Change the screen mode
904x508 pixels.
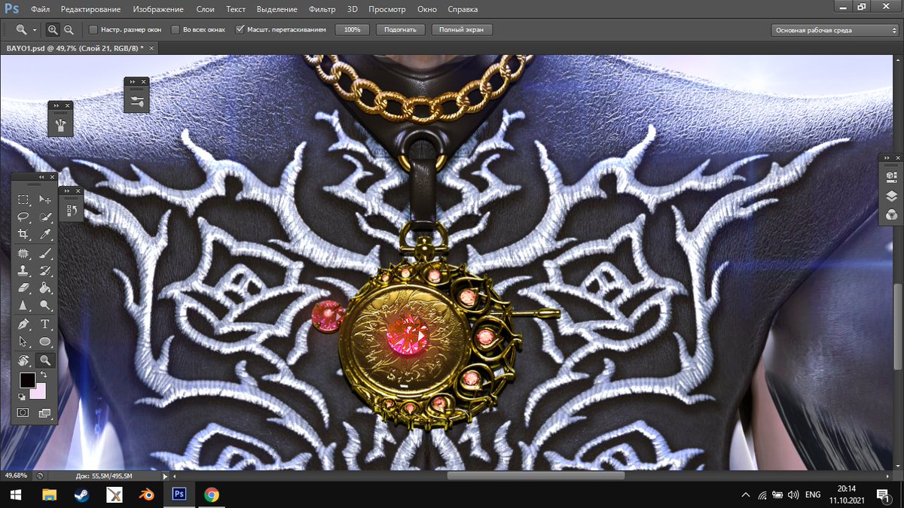click(x=45, y=412)
